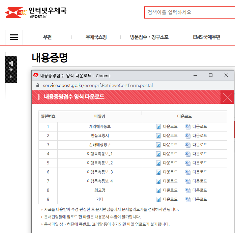This screenshot has height=233, width=235.
Task: Download Word file for 이행독촉통보_4
Action: pyautogui.click(x=196, y=181)
